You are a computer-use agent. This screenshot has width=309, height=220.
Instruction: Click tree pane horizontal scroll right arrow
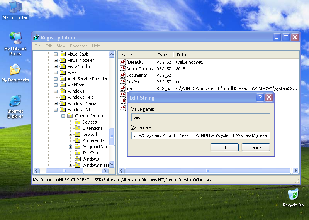(105, 171)
